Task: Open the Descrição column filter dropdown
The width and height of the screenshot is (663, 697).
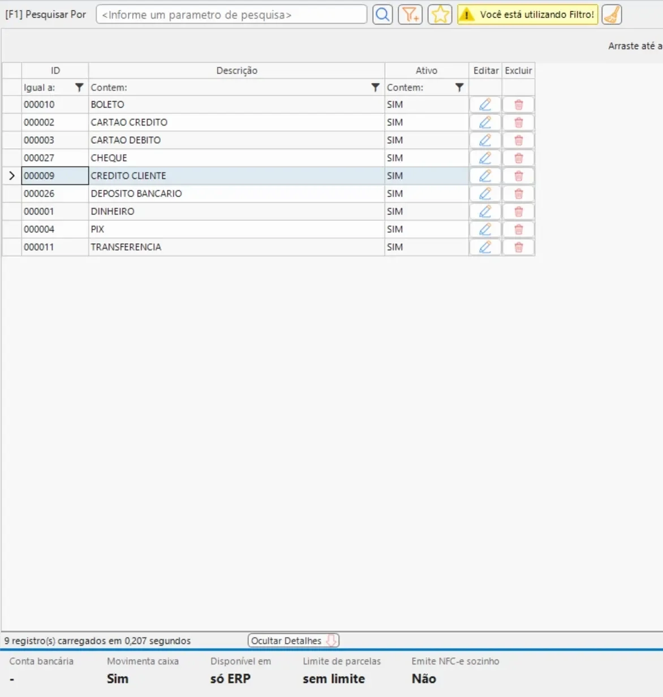Action: [375, 88]
